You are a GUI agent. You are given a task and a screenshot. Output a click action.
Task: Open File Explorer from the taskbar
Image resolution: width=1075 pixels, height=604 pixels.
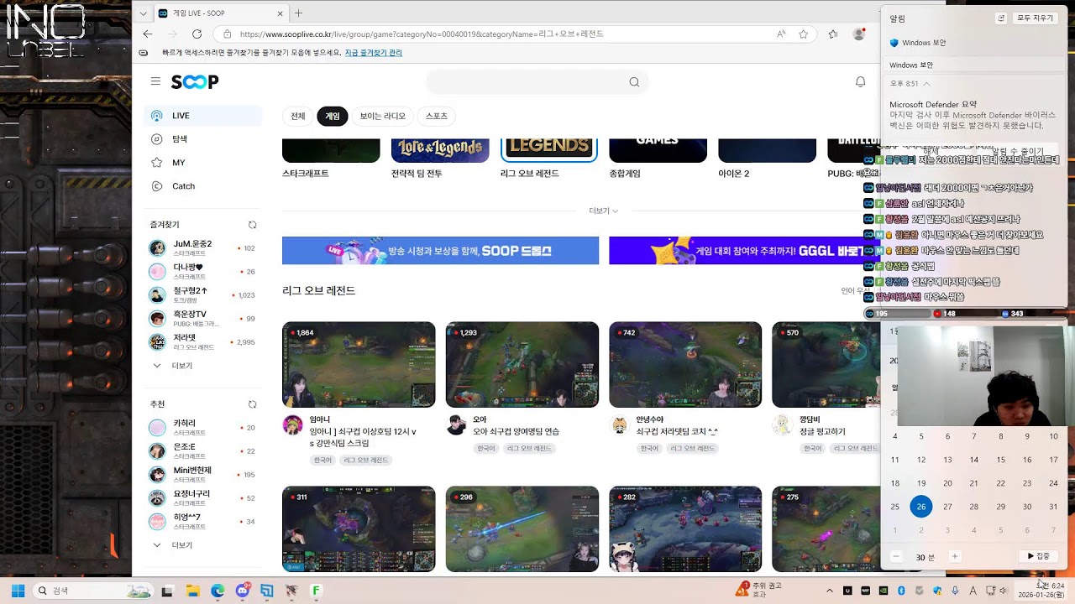pyautogui.click(x=192, y=591)
